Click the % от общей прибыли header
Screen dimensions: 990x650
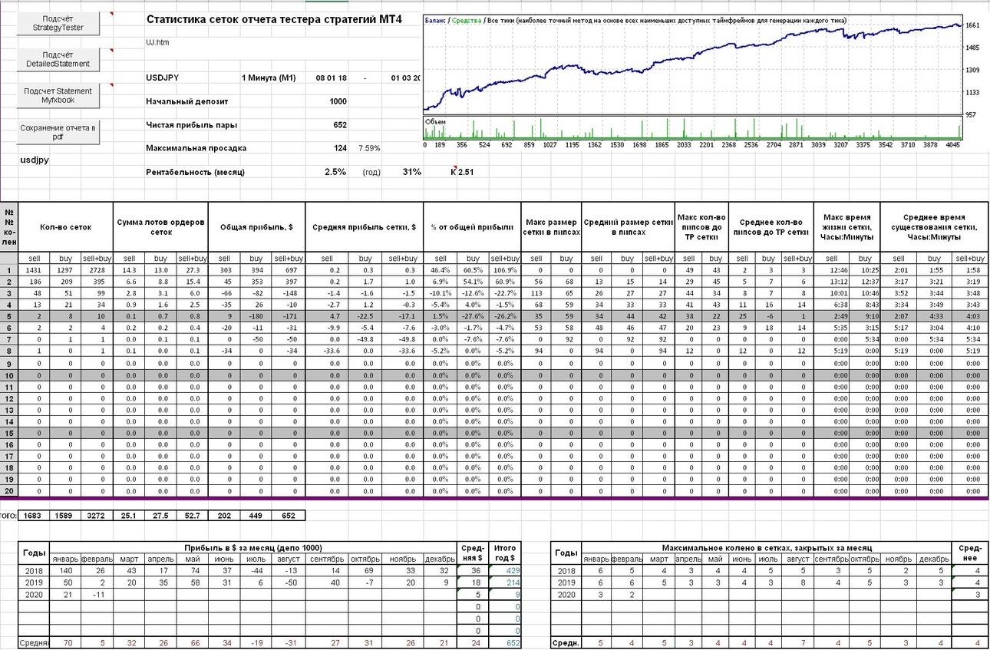pos(471,227)
